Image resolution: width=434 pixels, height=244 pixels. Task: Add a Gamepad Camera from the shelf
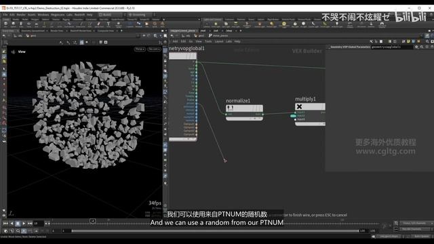pyautogui.click(x=382, y=24)
